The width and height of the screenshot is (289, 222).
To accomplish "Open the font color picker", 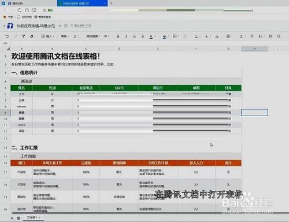I will pos(152,36).
